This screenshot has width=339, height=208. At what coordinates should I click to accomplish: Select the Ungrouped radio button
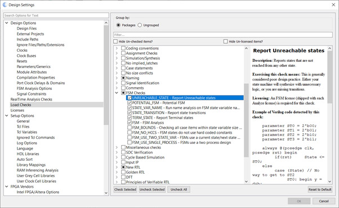point(140,25)
